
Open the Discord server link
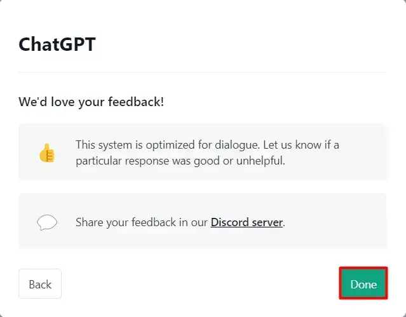pyautogui.click(x=247, y=222)
